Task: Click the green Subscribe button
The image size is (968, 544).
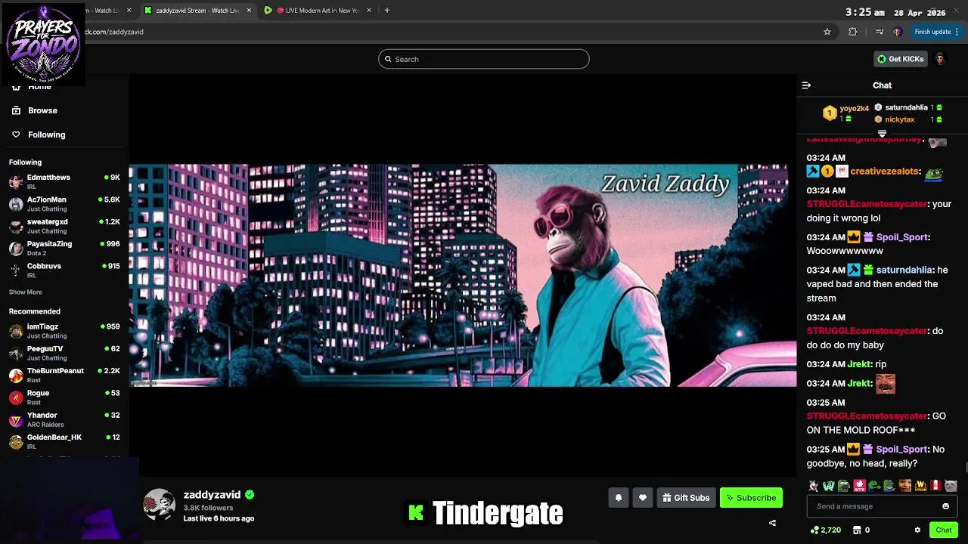Action: (751, 498)
